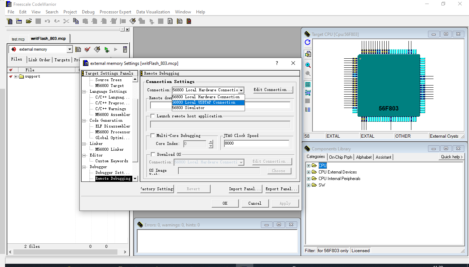Click the Cancel button
This screenshot has width=469, height=267.
(255, 203)
